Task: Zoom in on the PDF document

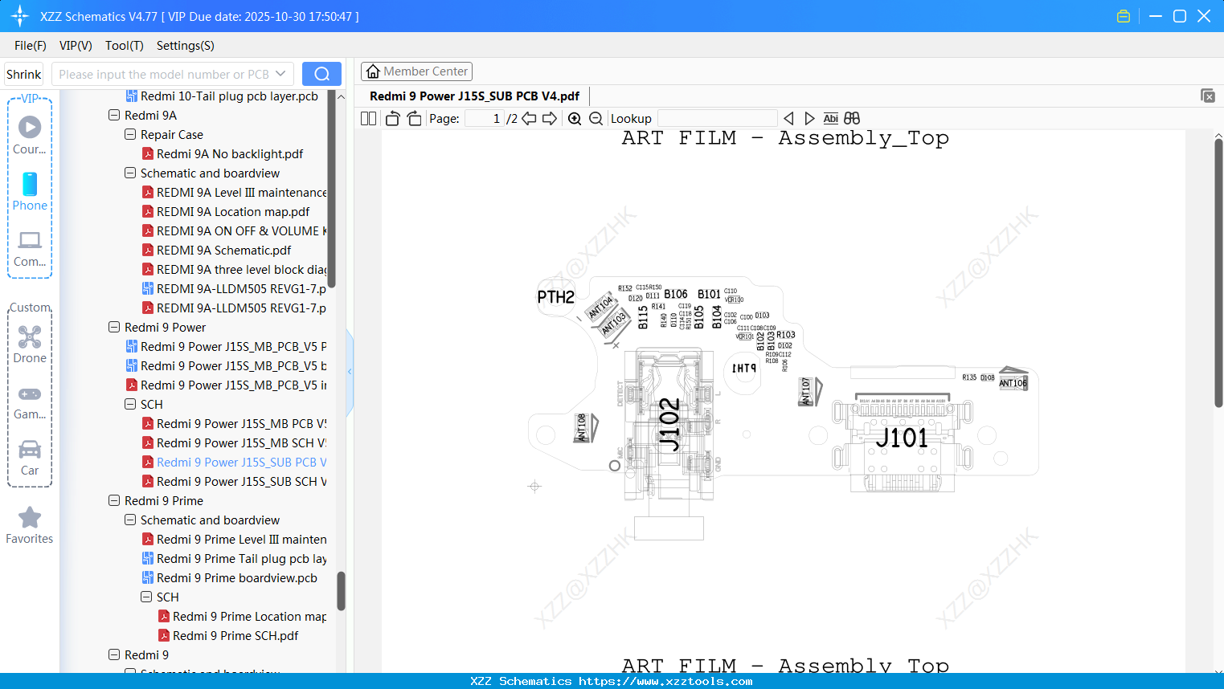Action: pos(575,118)
